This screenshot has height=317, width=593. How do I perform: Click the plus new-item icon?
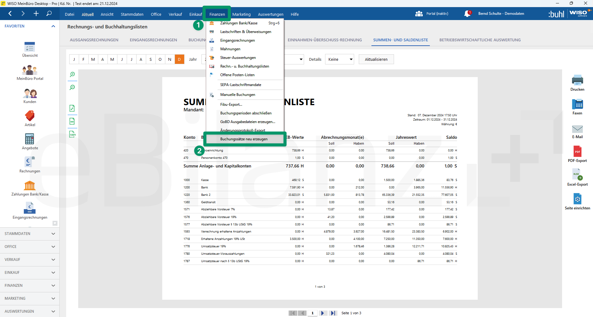(x=36, y=14)
